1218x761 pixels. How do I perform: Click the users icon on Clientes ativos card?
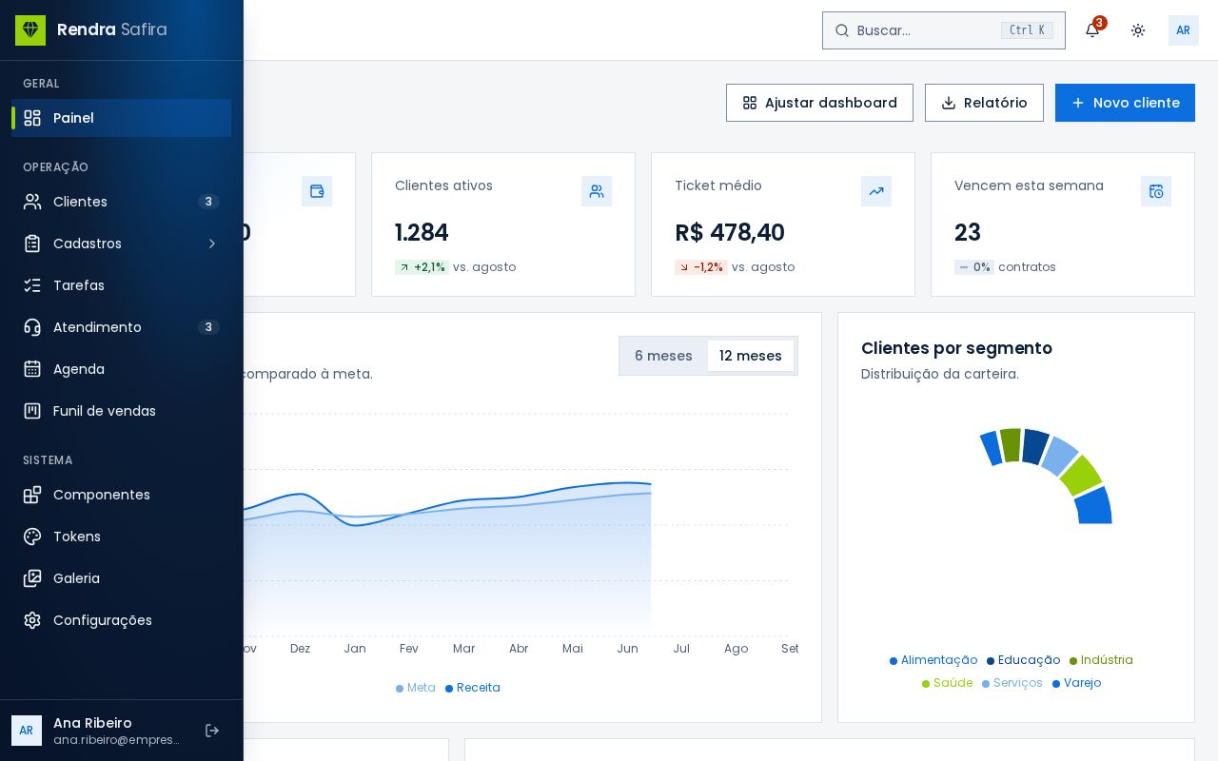[x=597, y=191]
